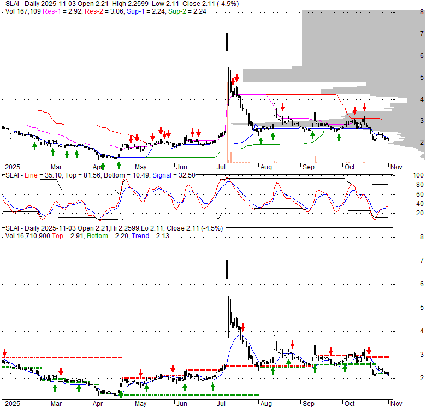Click the rightmost green arrow in top chart
The width and height of the screenshot is (426, 407).
pyautogui.click(x=339, y=137)
